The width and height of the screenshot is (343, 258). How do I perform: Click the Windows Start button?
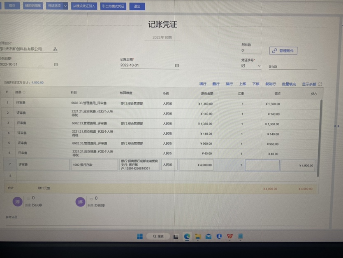139,236
